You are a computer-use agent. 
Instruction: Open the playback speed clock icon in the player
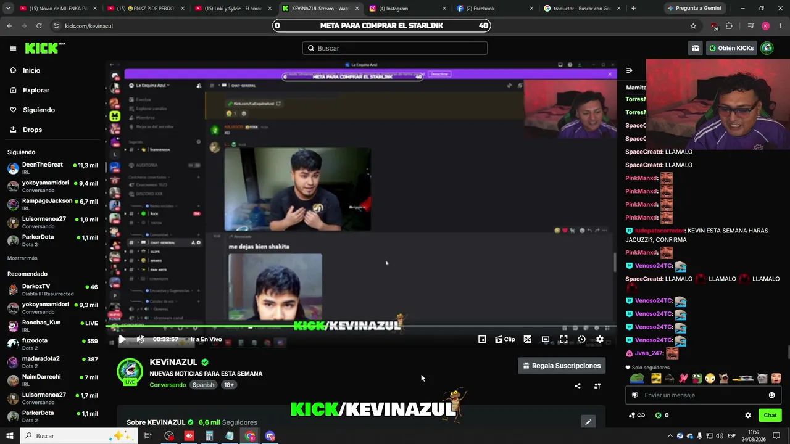581,339
